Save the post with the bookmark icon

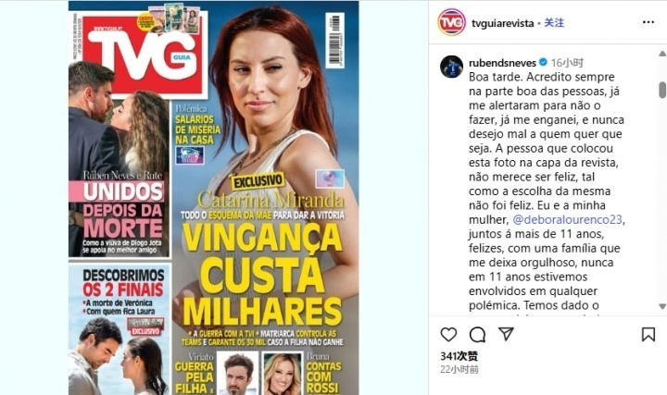point(648,335)
